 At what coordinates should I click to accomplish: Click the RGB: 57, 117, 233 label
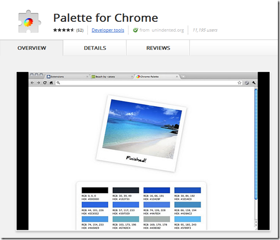(x=123, y=210)
